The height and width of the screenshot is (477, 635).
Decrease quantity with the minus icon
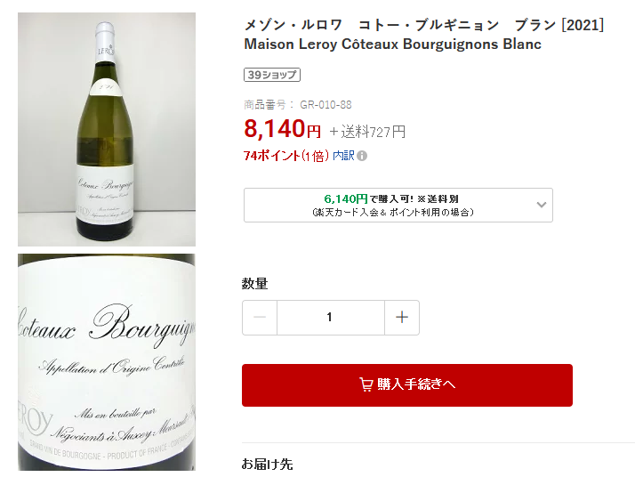(260, 318)
